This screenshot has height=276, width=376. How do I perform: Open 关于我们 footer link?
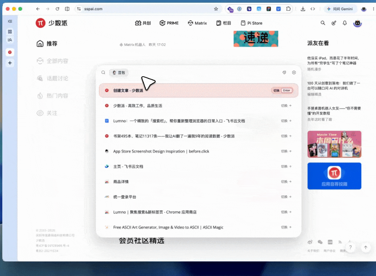(x=313, y=251)
